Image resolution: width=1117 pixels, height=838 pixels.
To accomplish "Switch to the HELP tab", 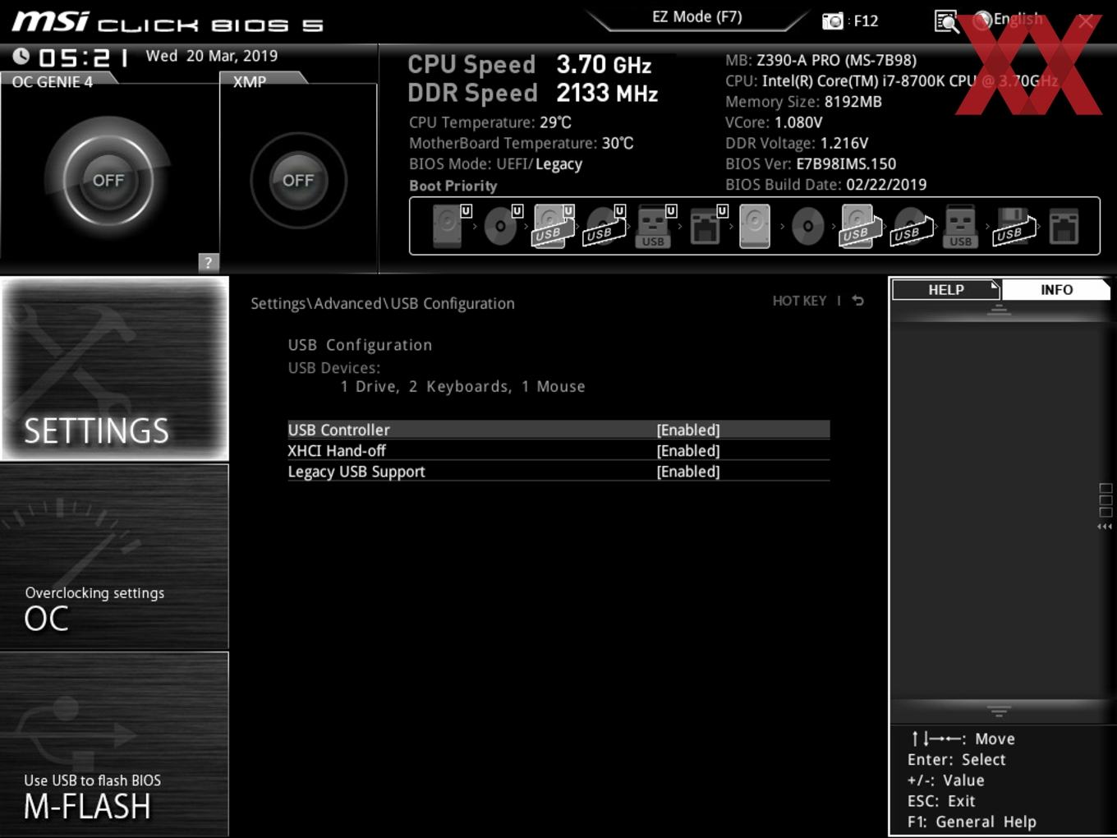I will (945, 289).
